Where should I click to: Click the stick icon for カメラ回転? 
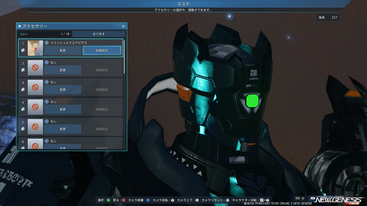(172, 200)
